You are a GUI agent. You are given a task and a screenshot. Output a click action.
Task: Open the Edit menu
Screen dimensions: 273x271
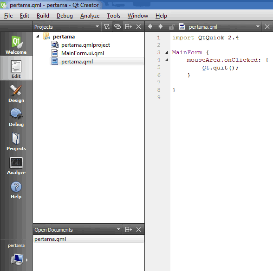24,16
